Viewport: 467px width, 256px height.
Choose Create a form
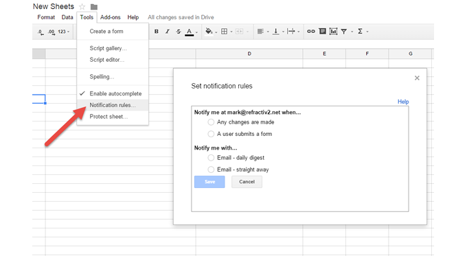coord(113,32)
